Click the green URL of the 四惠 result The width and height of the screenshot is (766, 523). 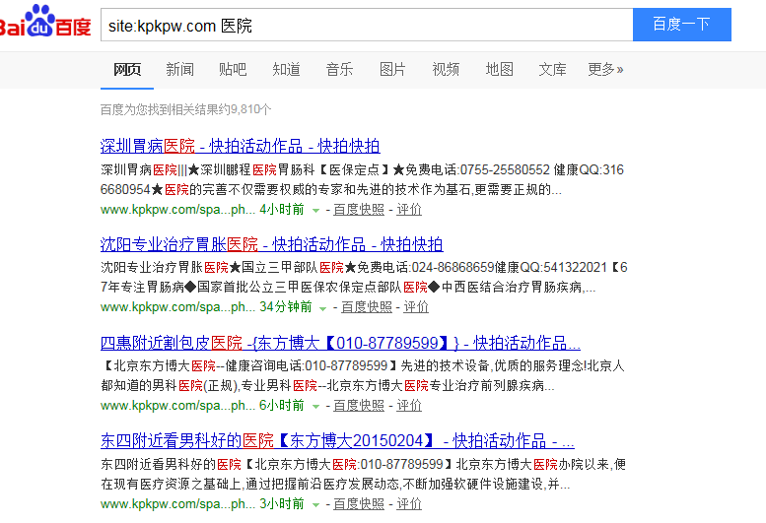[177, 406]
